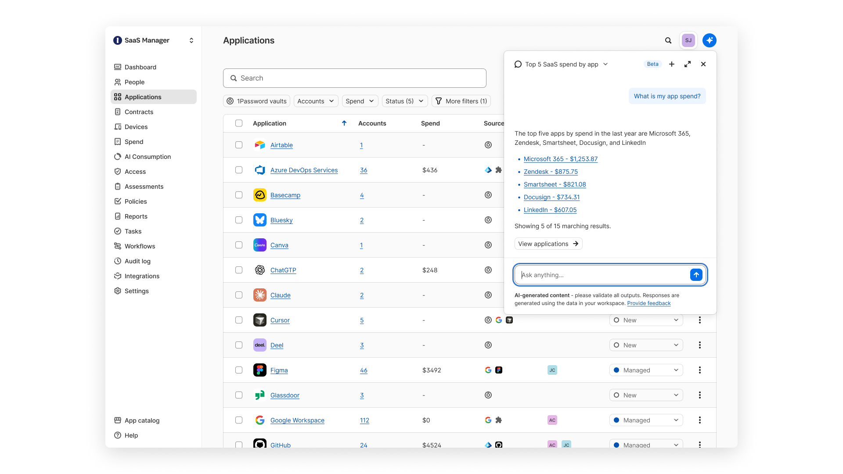Open Deel status dropdown showing New
This screenshot has height=474, width=843.
point(646,345)
